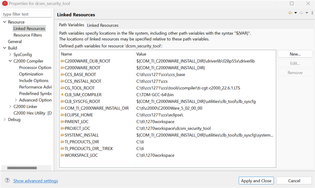Screen dimensions: 315x188
Task: Select General in the tree
Action: [x=15, y=41]
